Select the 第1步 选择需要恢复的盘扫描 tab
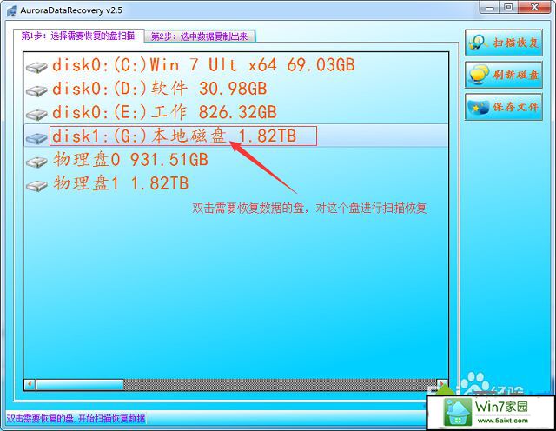556x431 pixels. pyautogui.click(x=79, y=36)
